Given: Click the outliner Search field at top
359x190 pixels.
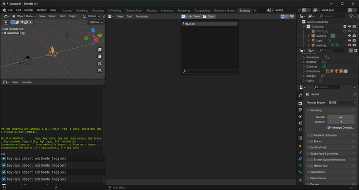Looking at the screenshot, I should tap(332, 17).
